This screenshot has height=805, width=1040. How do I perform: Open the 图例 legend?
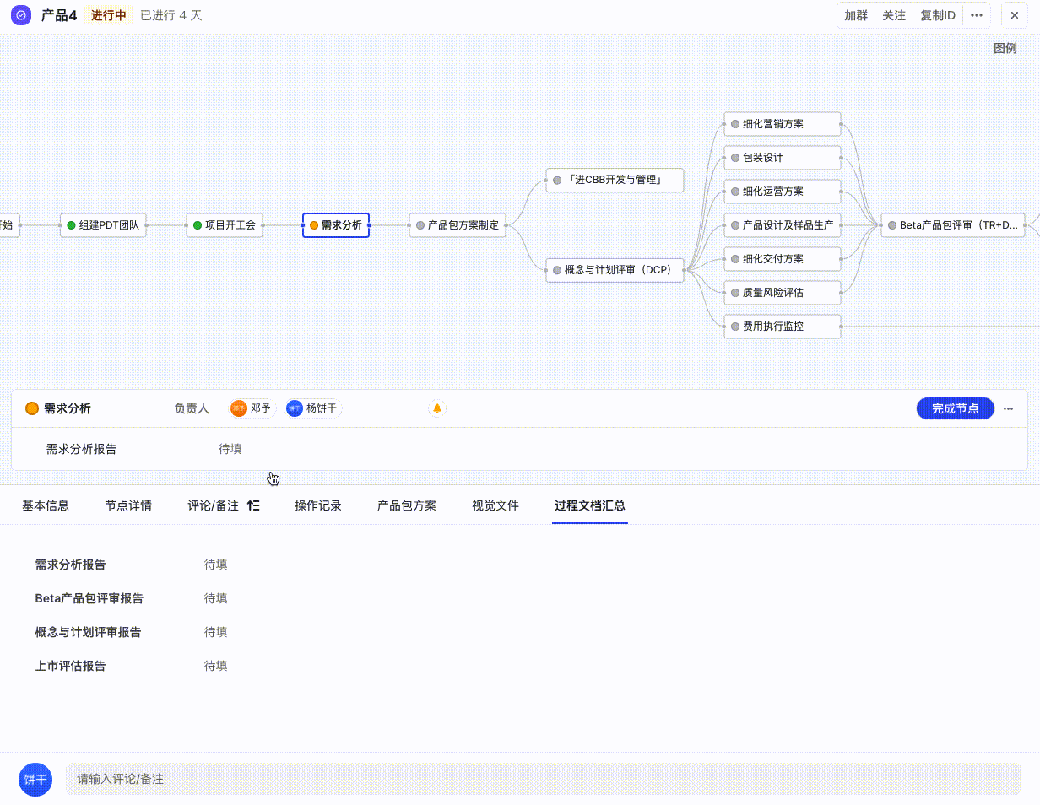[1005, 48]
